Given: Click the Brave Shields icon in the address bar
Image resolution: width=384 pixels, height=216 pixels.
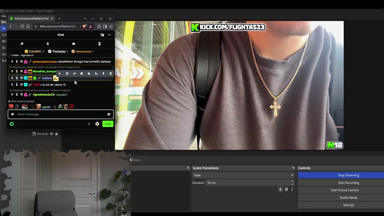Looking at the screenshot, I should (84, 26).
